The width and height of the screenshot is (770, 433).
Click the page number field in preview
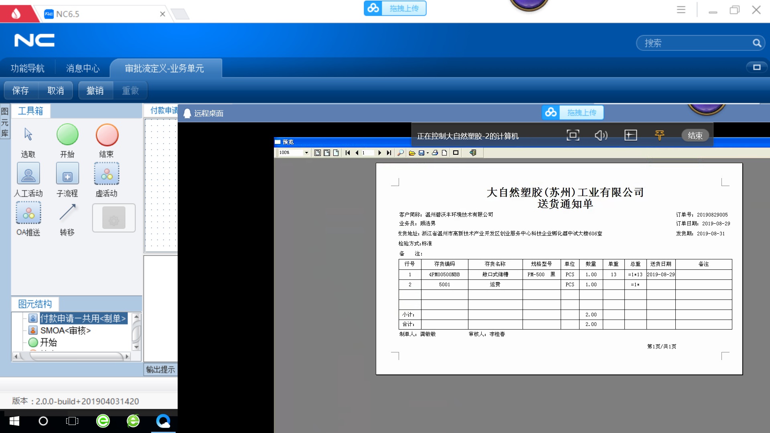pos(367,153)
